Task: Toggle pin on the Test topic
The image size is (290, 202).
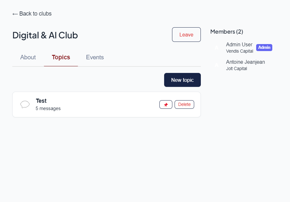Action: pos(166,104)
